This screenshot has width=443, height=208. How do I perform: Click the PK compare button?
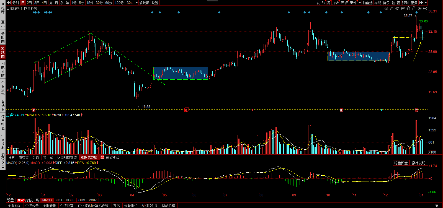323,3
